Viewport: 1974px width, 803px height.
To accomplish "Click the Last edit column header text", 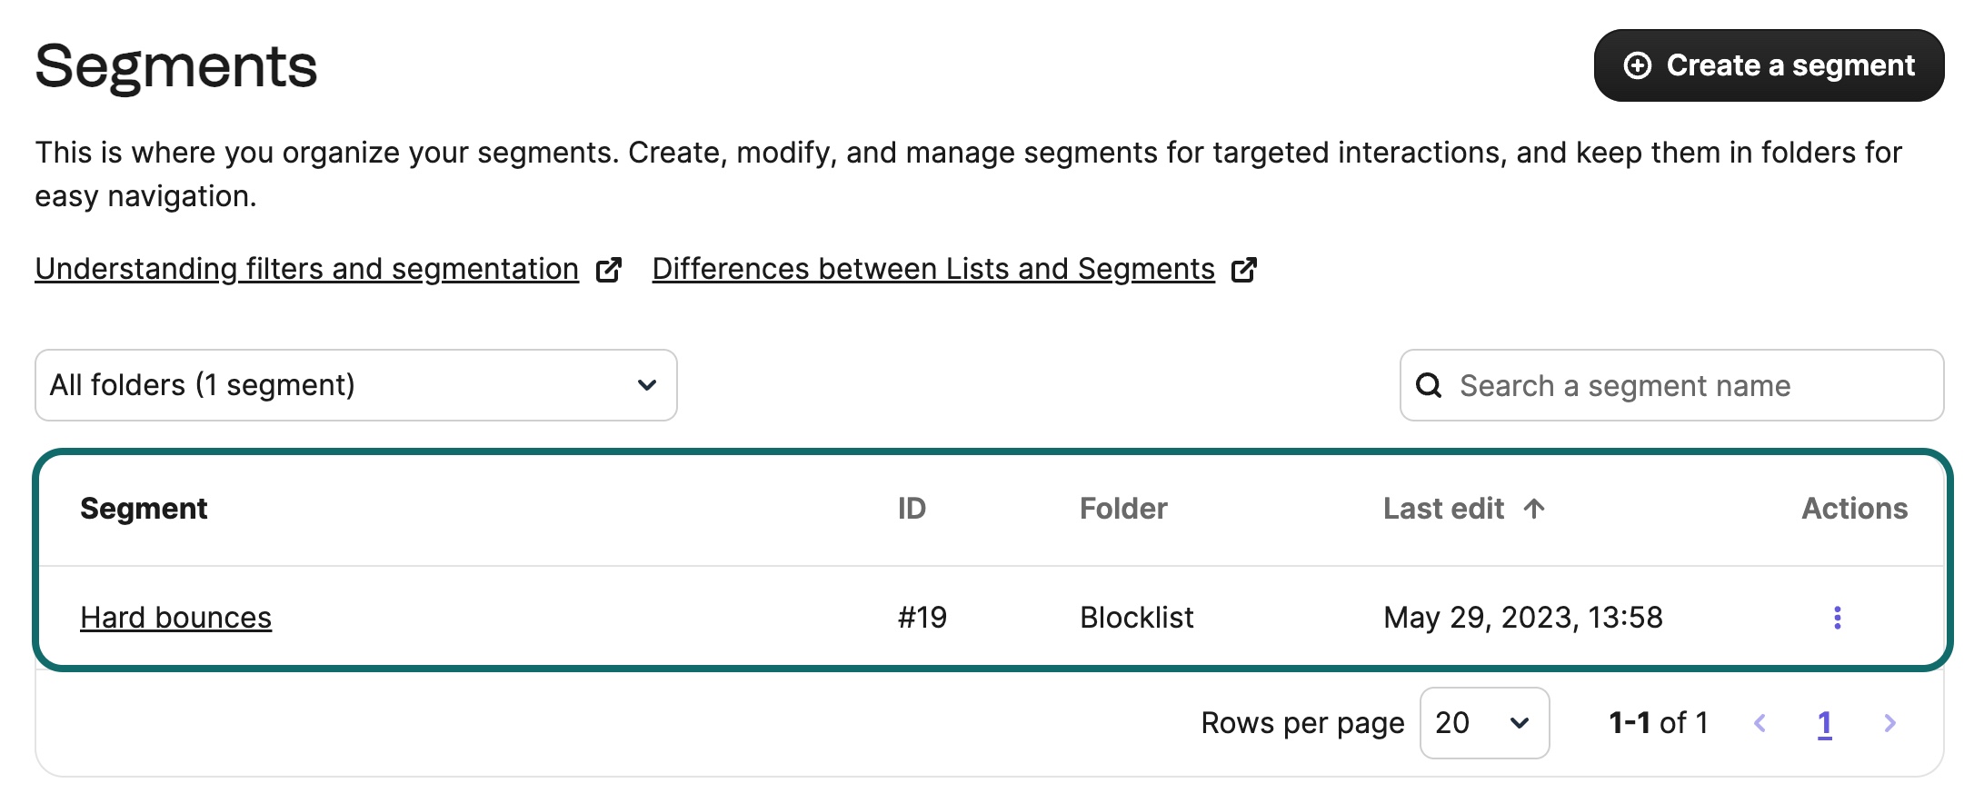I will (1442, 509).
